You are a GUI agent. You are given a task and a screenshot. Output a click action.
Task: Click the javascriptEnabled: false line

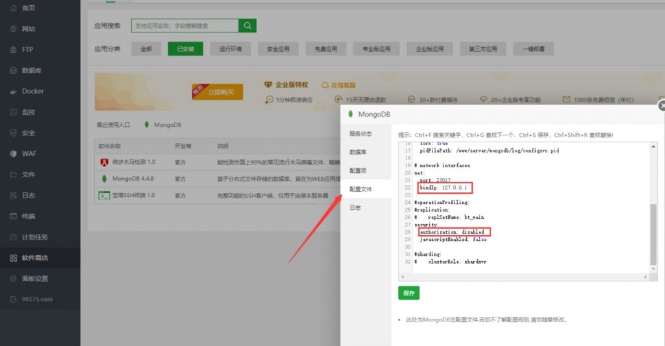pos(453,239)
